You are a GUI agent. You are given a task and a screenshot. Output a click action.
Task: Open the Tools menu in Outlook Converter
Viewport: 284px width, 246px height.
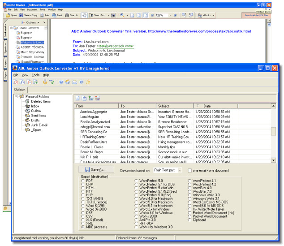pos(35,75)
